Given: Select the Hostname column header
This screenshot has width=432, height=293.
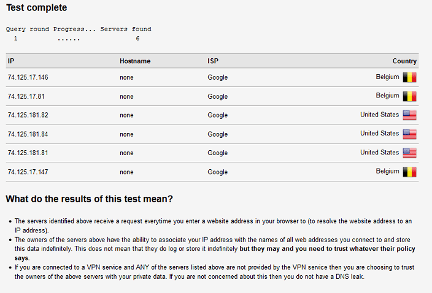Looking at the screenshot, I should pos(135,61).
